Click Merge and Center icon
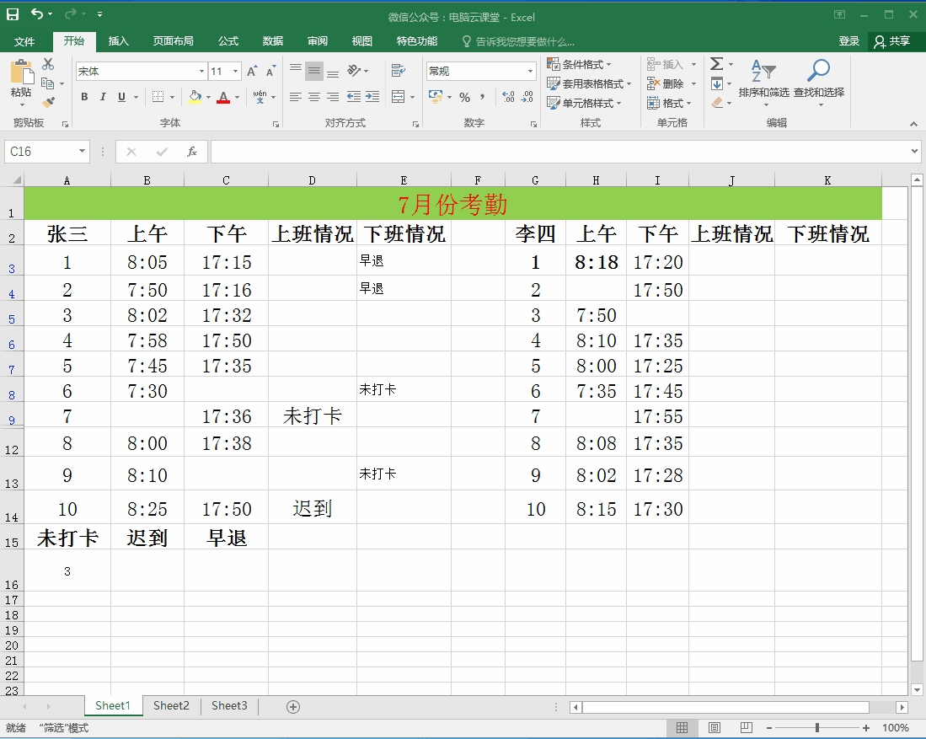 point(399,97)
